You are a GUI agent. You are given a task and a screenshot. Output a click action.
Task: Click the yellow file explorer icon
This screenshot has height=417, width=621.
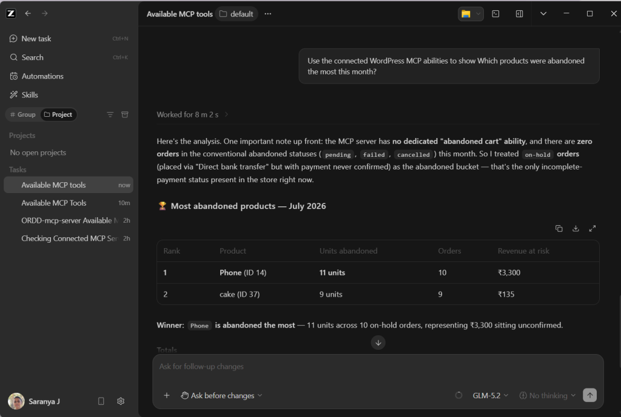click(x=466, y=14)
